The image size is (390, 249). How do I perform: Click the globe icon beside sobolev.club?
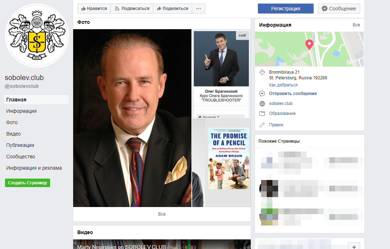(262, 104)
